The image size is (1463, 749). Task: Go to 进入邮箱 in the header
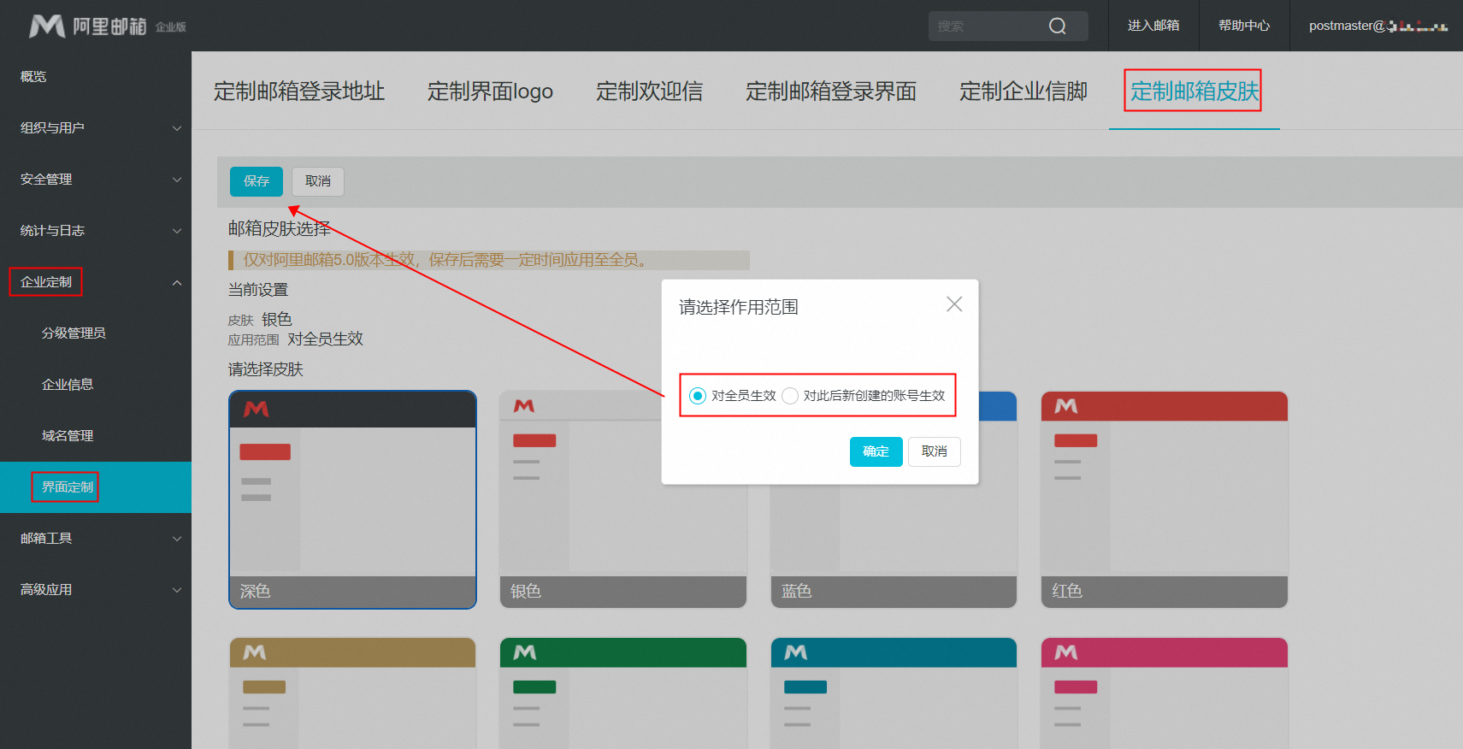(1153, 26)
